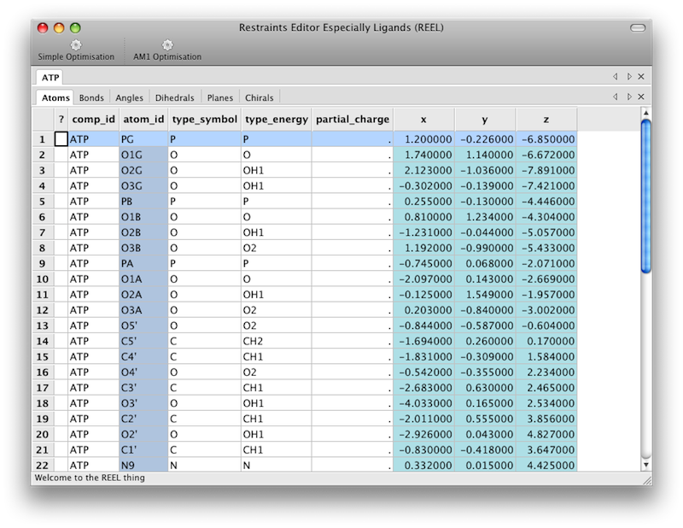The width and height of the screenshot is (683, 528).
Task: Select the Planes tab
Action: 221,98
